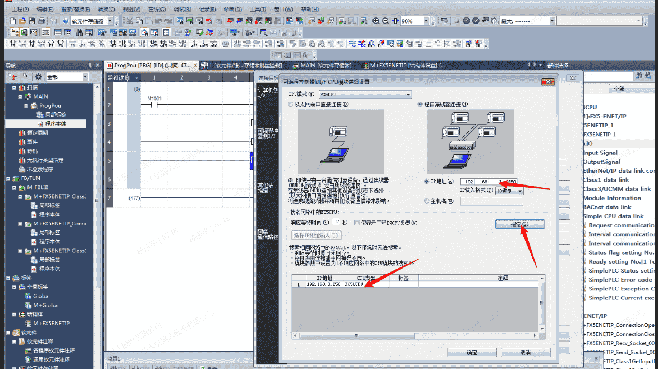Click the New project icon
The image size is (658, 369).
(14, 21)
